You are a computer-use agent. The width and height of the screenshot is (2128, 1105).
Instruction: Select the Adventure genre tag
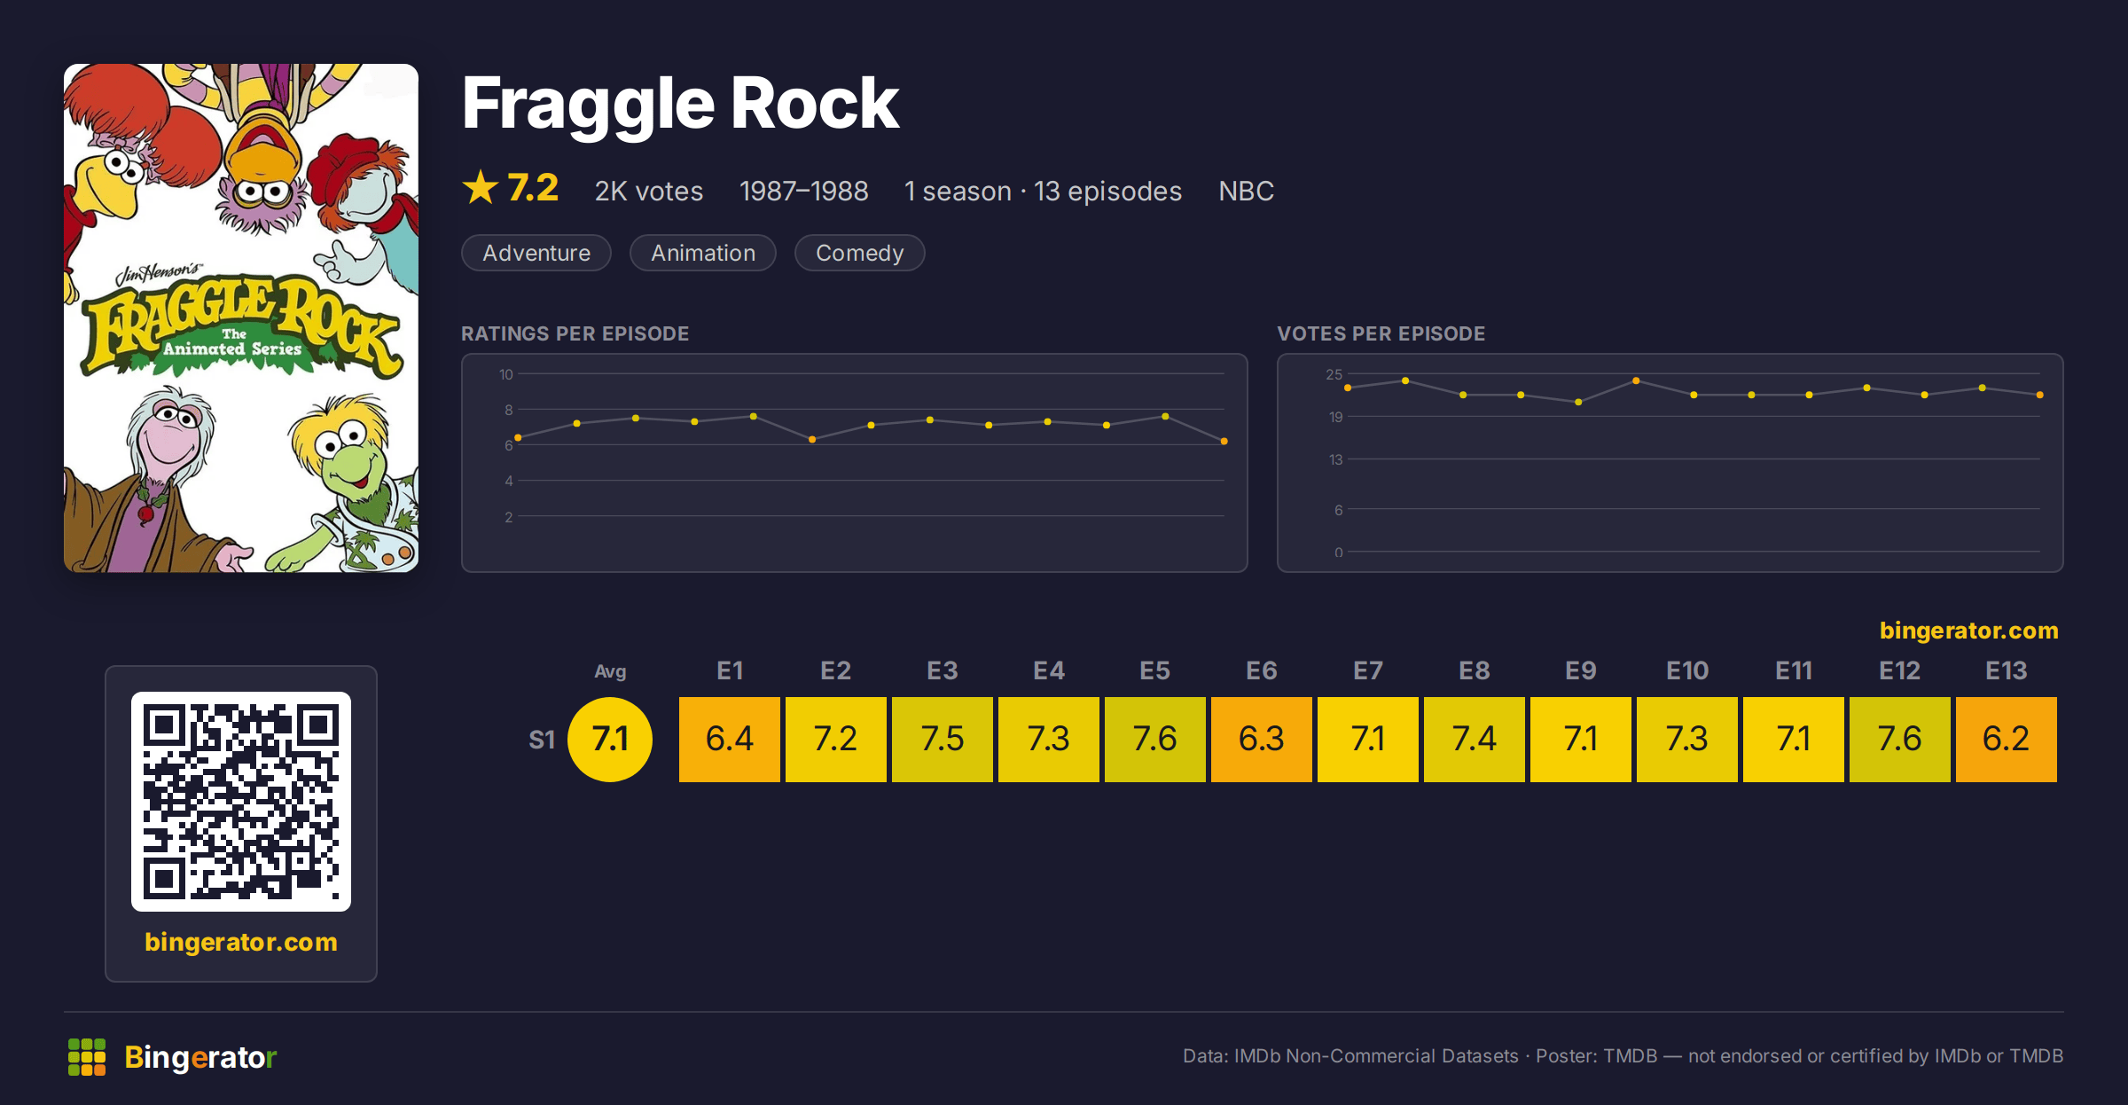tap(536, 253)
